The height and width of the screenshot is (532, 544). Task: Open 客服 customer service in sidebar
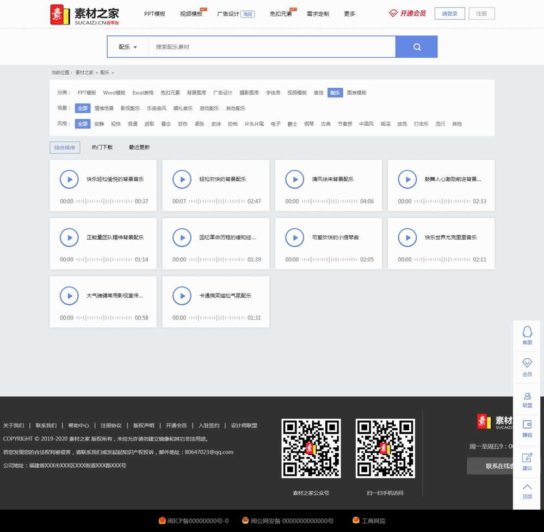pos(527,335)
